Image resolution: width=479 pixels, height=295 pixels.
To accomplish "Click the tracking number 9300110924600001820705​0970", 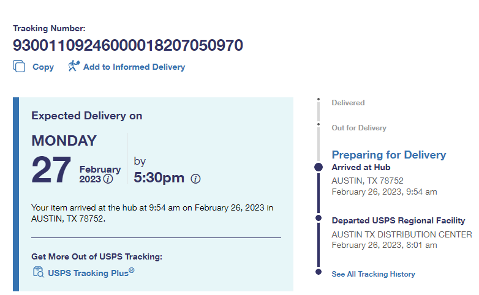I will (x=128, y=45).
